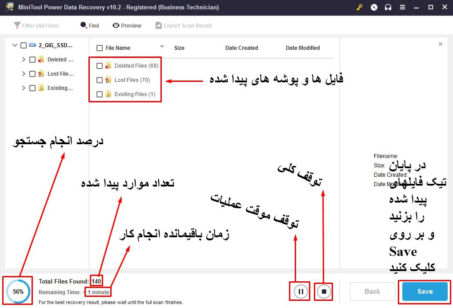
Task: Click the MiniTool app logo
Action: click(9, 7)
